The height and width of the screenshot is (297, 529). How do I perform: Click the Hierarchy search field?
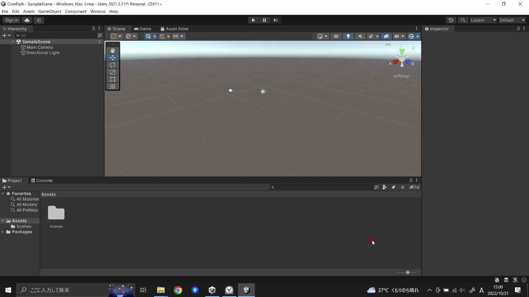[55, 35]
